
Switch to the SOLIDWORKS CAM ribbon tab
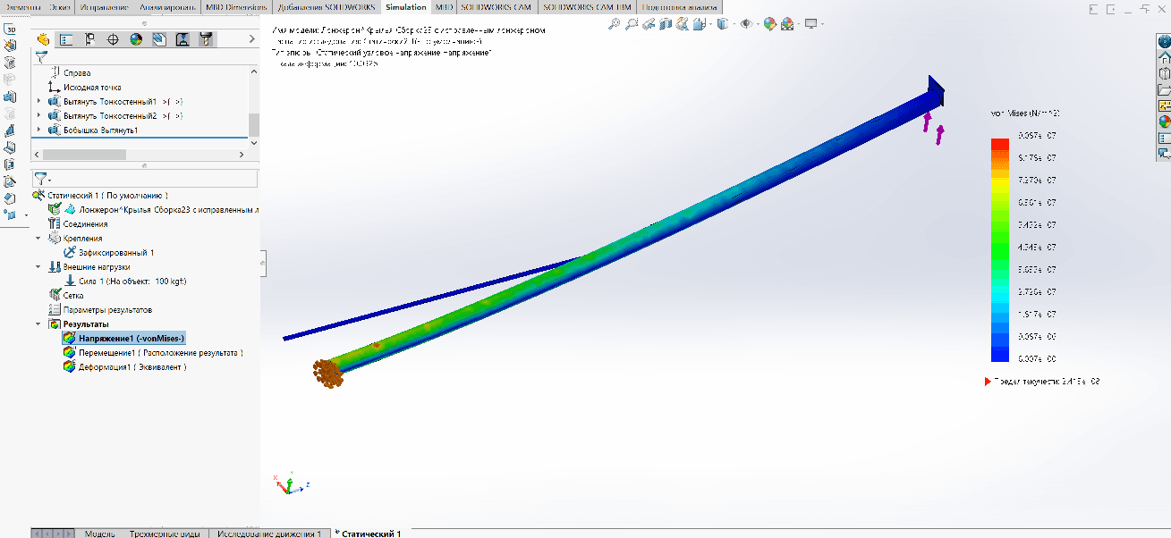pos(496,7)
